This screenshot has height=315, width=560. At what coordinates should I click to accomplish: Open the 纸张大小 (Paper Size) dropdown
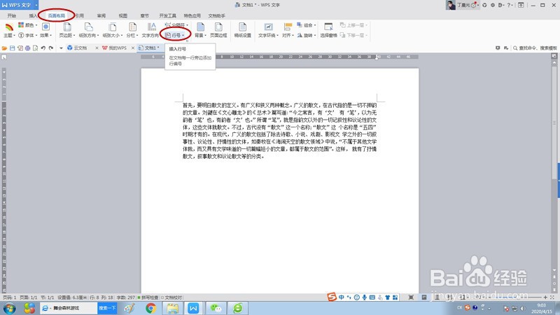tap(113, 30)
